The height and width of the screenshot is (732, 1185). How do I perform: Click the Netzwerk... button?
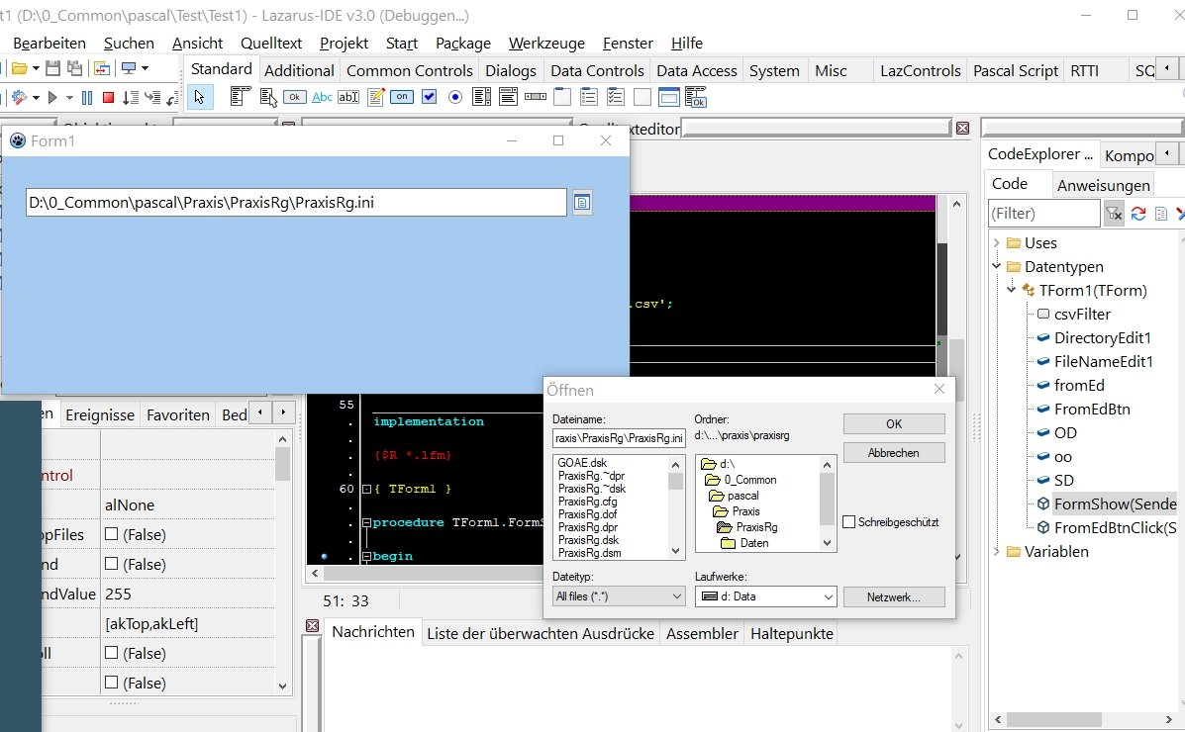click(x=894, y=596)
